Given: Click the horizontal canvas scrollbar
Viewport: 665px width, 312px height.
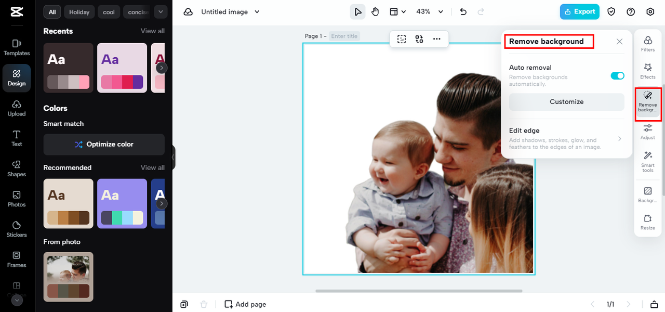Looking at the screenshot, I should pyautogui.click(x=419, y=291).
